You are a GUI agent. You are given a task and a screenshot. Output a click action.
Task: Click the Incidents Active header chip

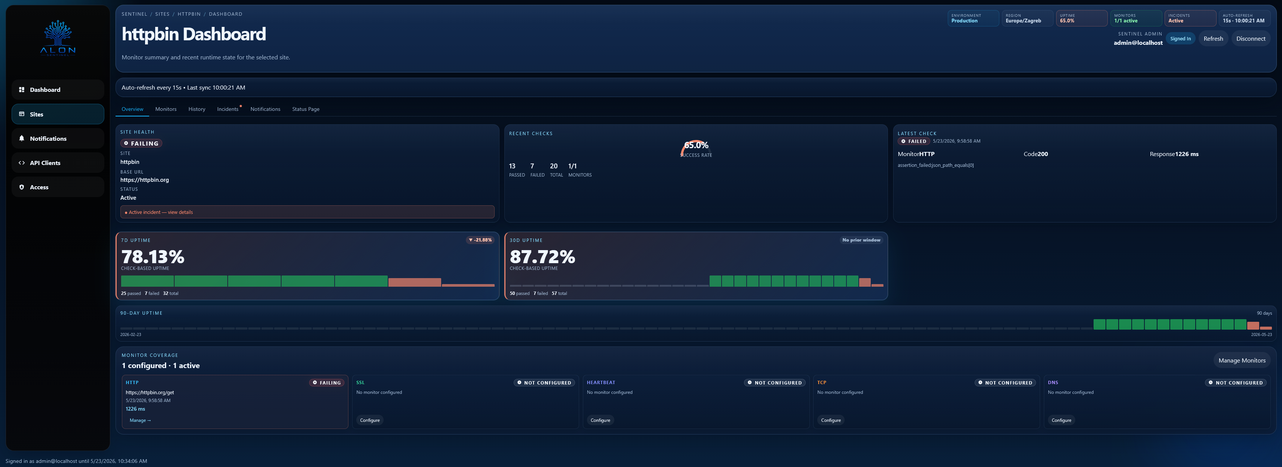coord(1190,18)
